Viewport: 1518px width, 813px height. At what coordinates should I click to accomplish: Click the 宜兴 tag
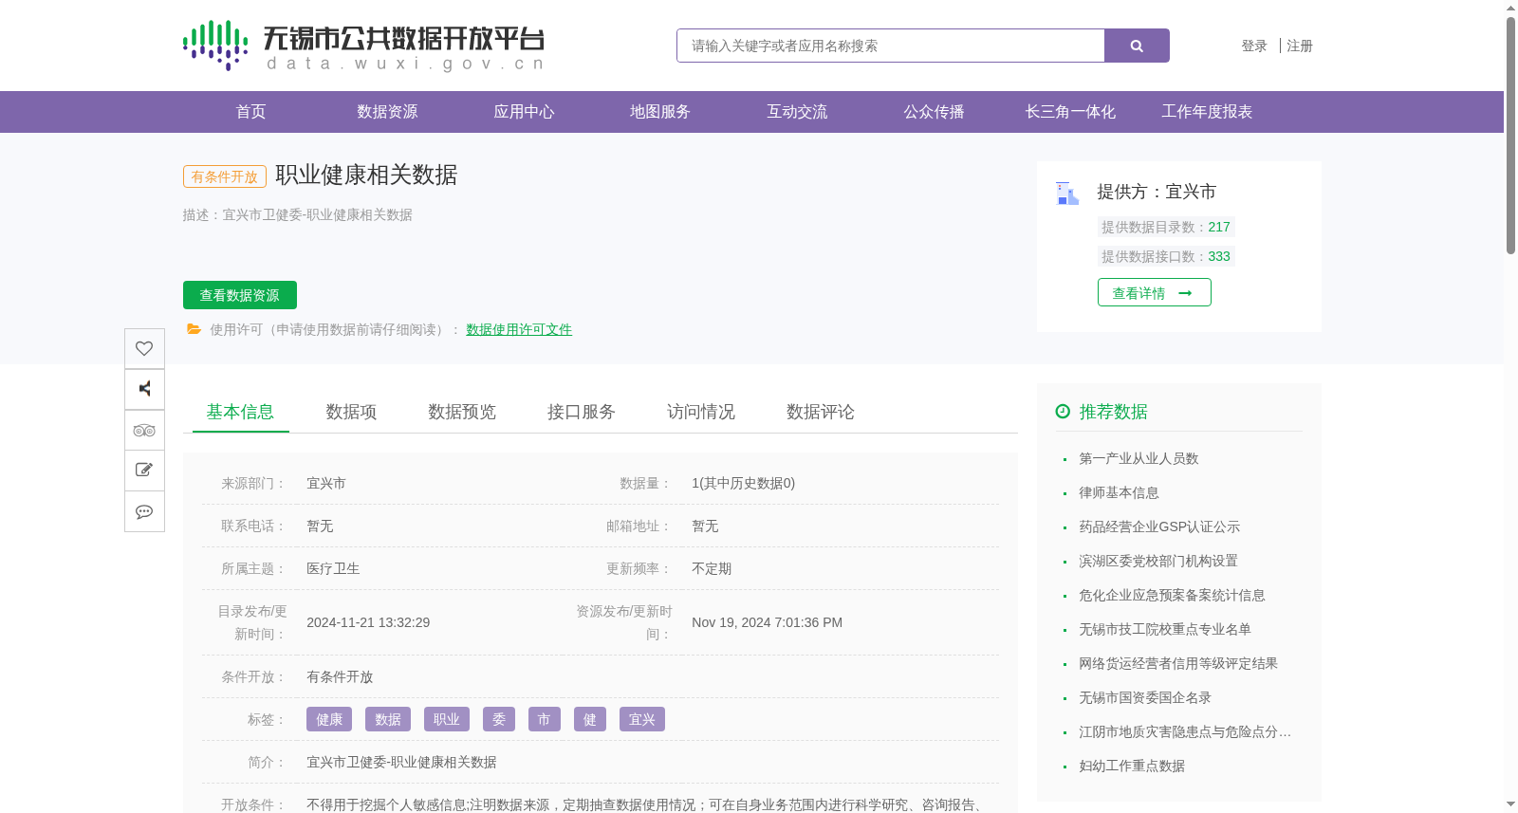(642, 719)
